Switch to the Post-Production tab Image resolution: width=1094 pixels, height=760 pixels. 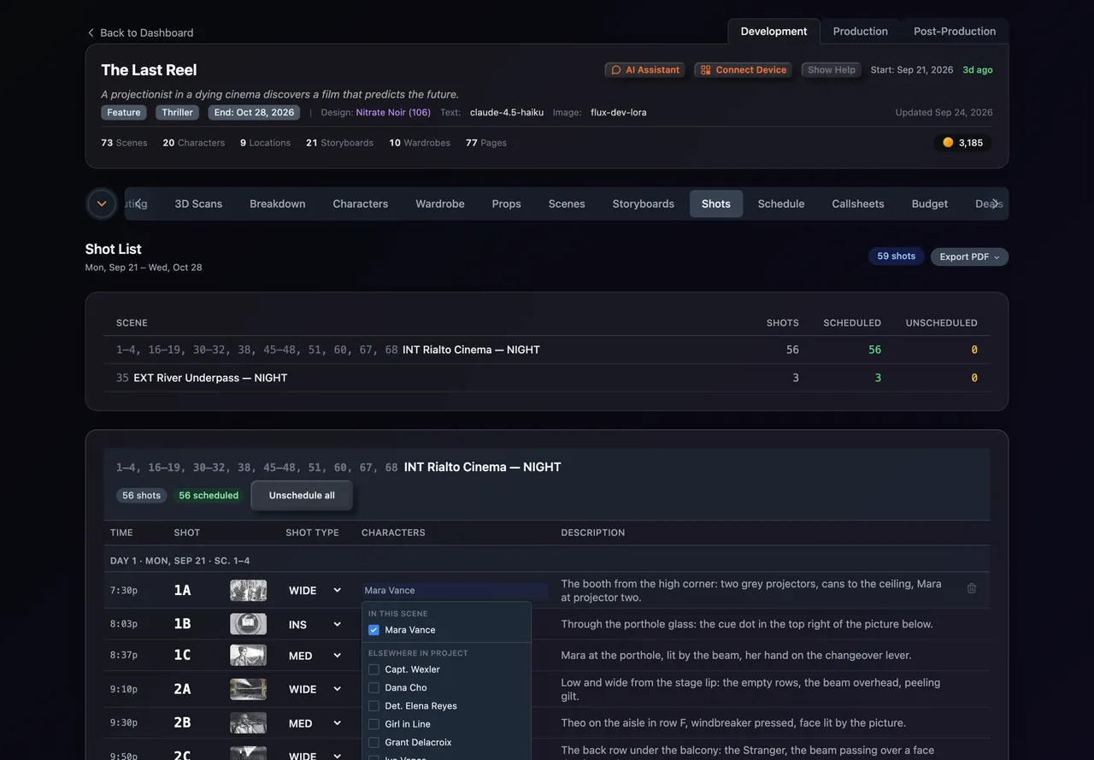pyautogui.click(x=955, y=32)
